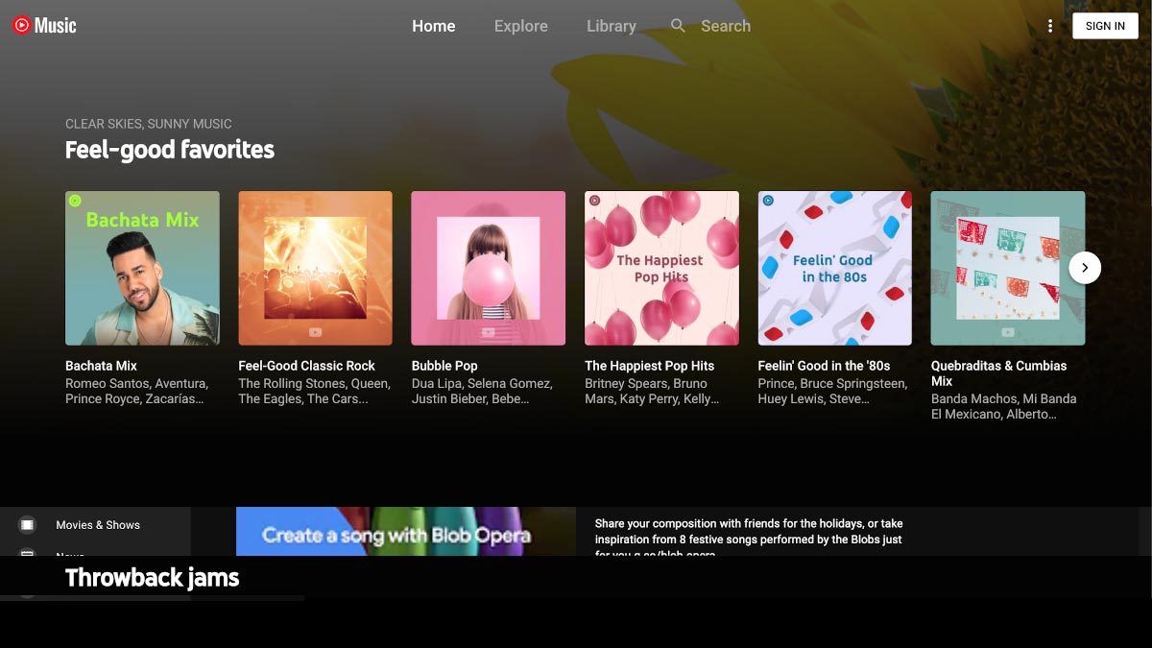This screenshot has width=1152, height=648.
Task: Click play badge on Feelin' Good in the 80s cover
Action: coord(768,201)
